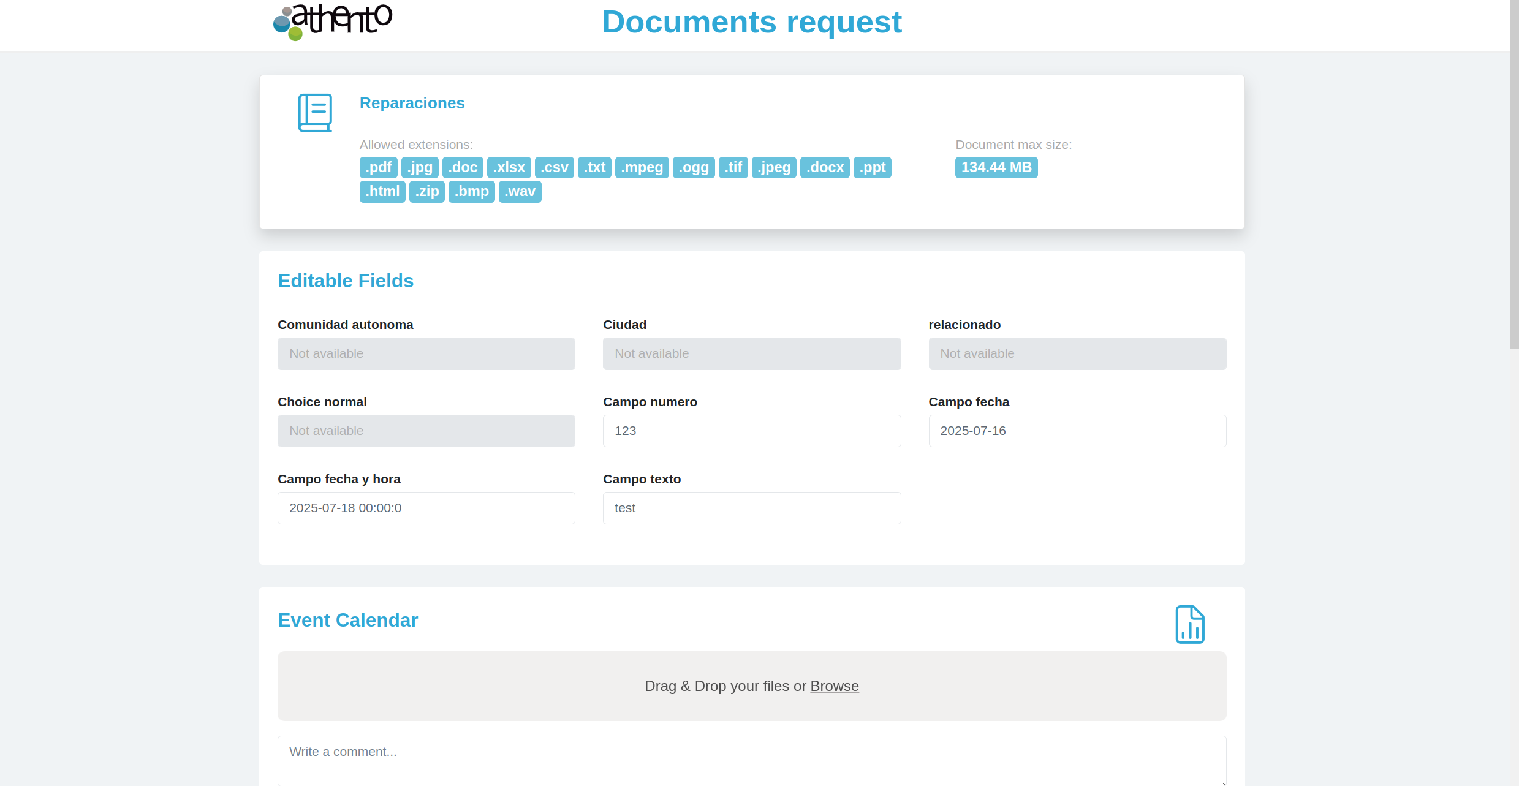Open the Browse files link

(834, 686)
